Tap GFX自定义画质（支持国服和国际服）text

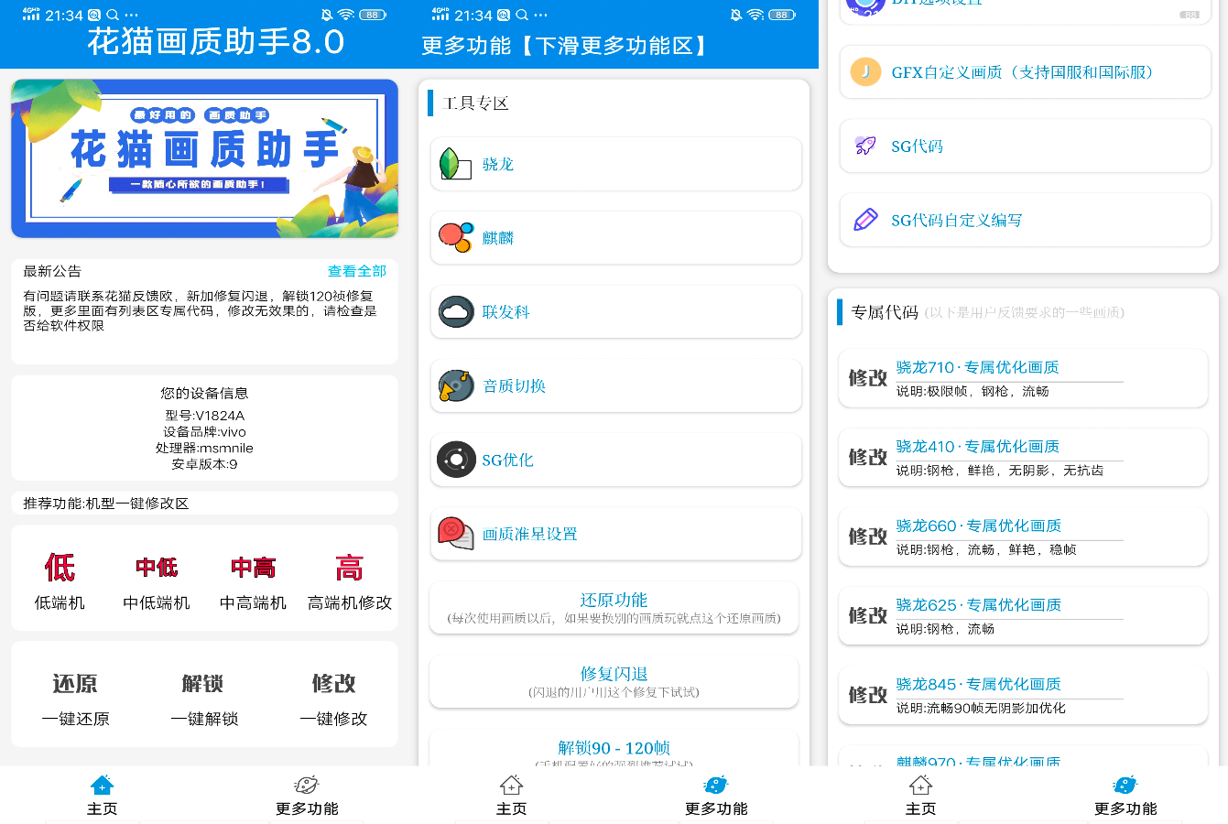tap(1023, 72)
